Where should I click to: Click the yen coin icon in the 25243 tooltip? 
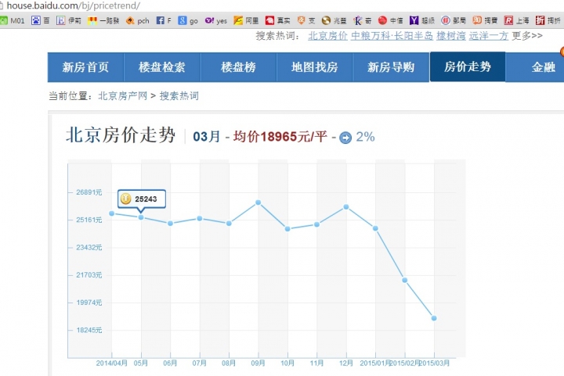point(126,199)
